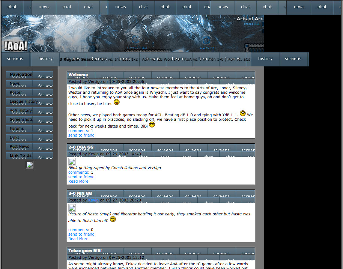Open Roster in the Navigation sidebar
The image size is (343, 269).
(x=16, y=92)
